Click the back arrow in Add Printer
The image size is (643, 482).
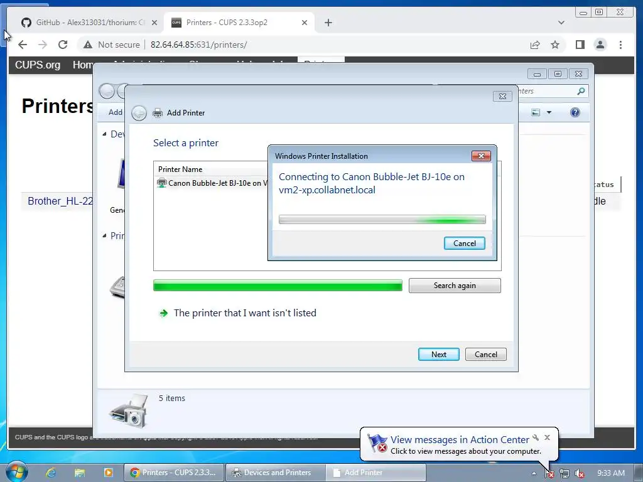(139, 113)
